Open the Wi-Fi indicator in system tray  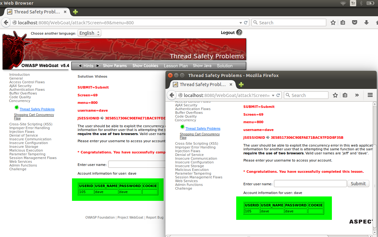point(343,3)
